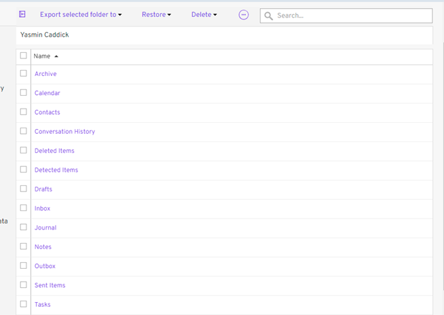
Task: Open the Calendar folder link
Action: click(x=48, y=93)
